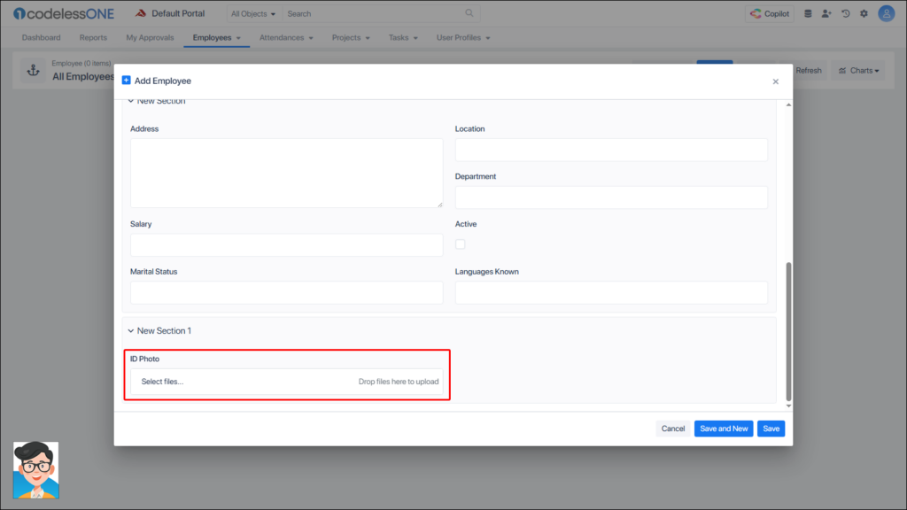This screenshot has height=510, width=907.
Task: Click the database icon in top bar
Action: [x=807, y=13]
